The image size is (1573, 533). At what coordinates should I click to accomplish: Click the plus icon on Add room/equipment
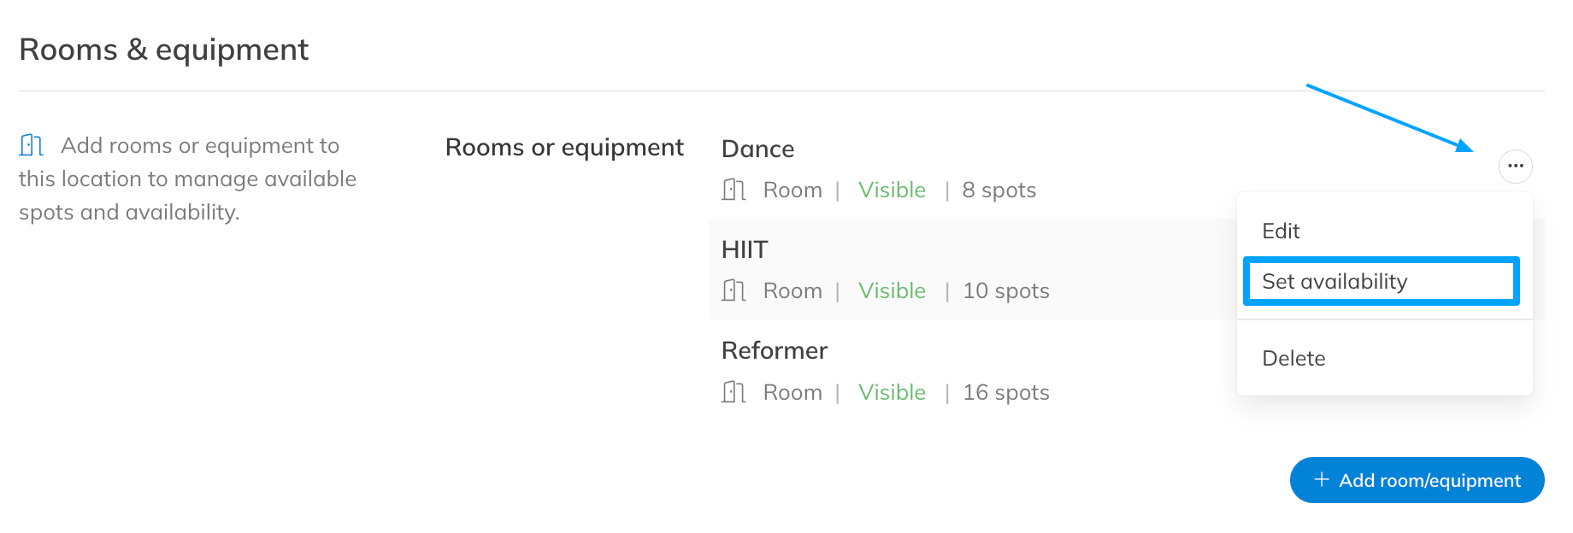(1321, 480)
